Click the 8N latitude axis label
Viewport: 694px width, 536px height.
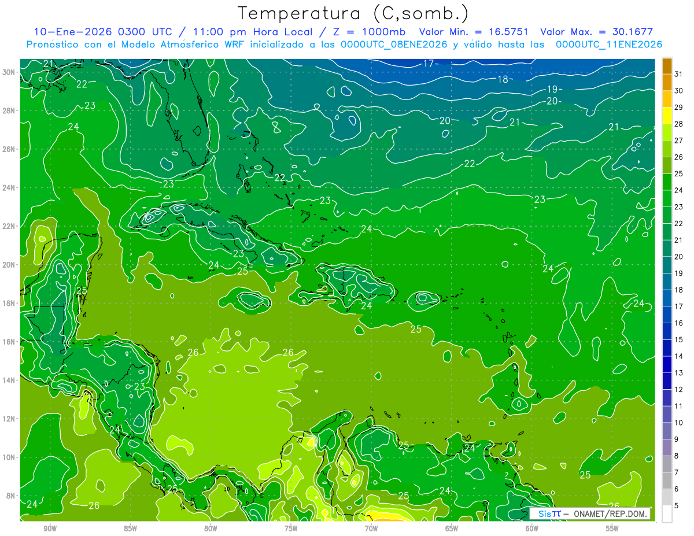(x=11, y=496)
